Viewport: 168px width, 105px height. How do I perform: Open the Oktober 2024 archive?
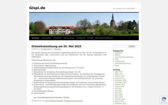[120, 85]
